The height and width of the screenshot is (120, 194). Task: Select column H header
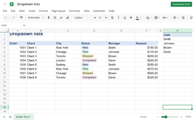(x=177, y=31)
